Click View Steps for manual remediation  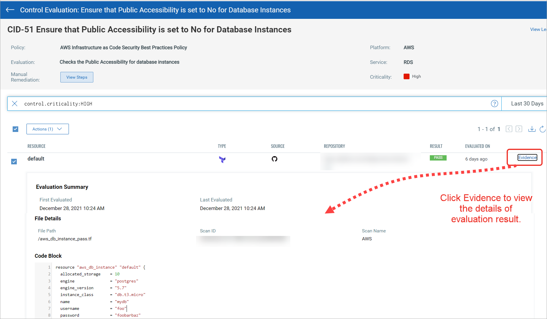click(77, 77)
